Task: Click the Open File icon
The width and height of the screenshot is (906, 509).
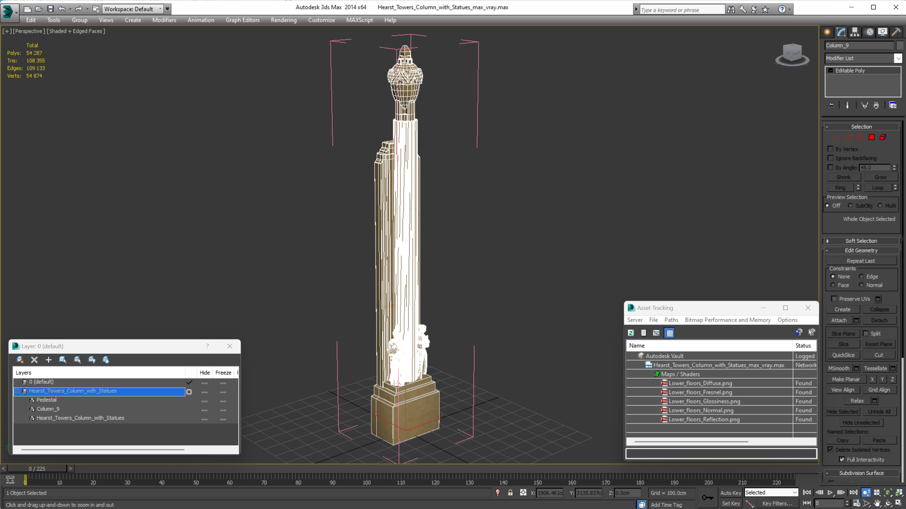Action: click(39, 9)
